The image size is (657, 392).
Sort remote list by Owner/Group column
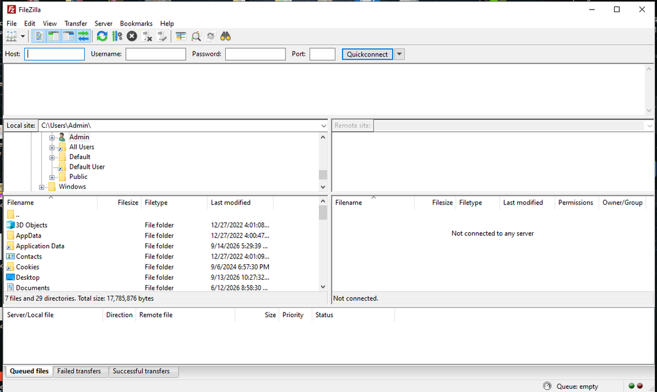coord(622,202)
